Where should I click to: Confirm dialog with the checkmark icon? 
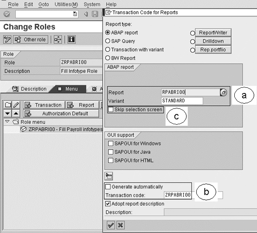111,225
